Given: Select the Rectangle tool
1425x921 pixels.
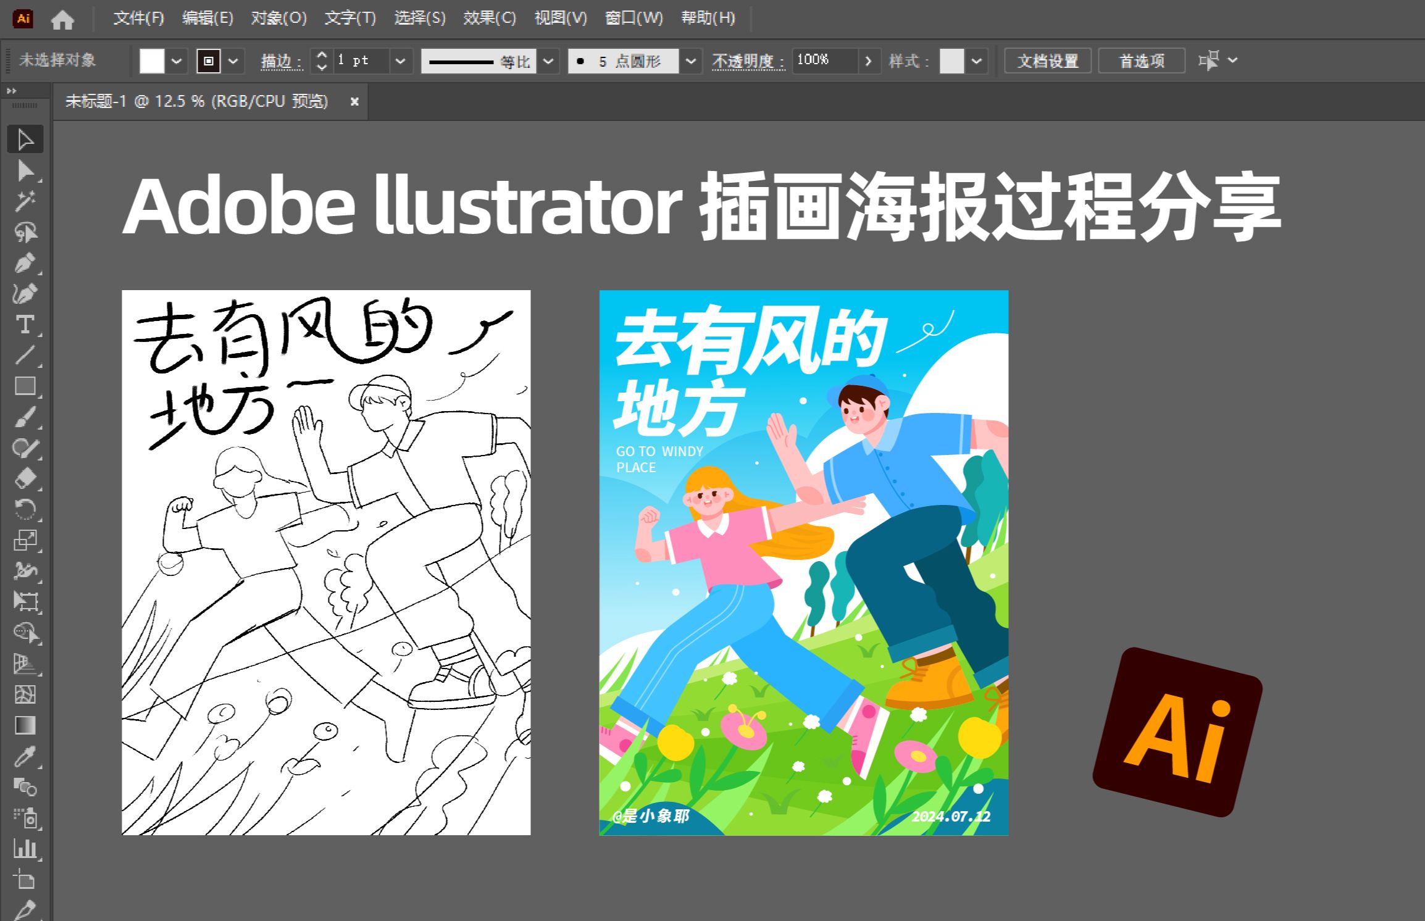Looking at the screenshot, I should (x=25, y=386).
